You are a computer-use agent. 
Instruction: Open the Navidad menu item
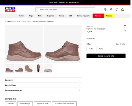(98, 16)
